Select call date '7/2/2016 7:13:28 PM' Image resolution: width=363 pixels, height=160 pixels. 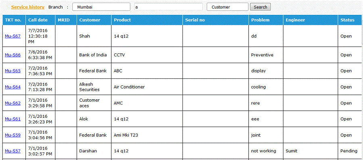coord(40,87)
